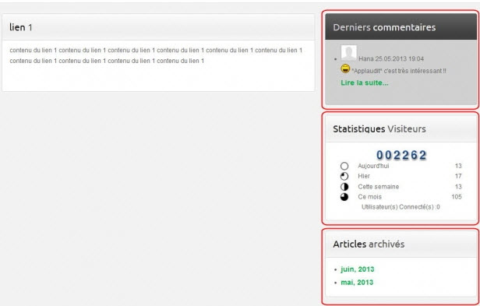This screenshot has height=306, width=480.
Task: Click the mostly-filled circle icon beside Ce mois
Action: pyautogui.click(x=344, y=197)
